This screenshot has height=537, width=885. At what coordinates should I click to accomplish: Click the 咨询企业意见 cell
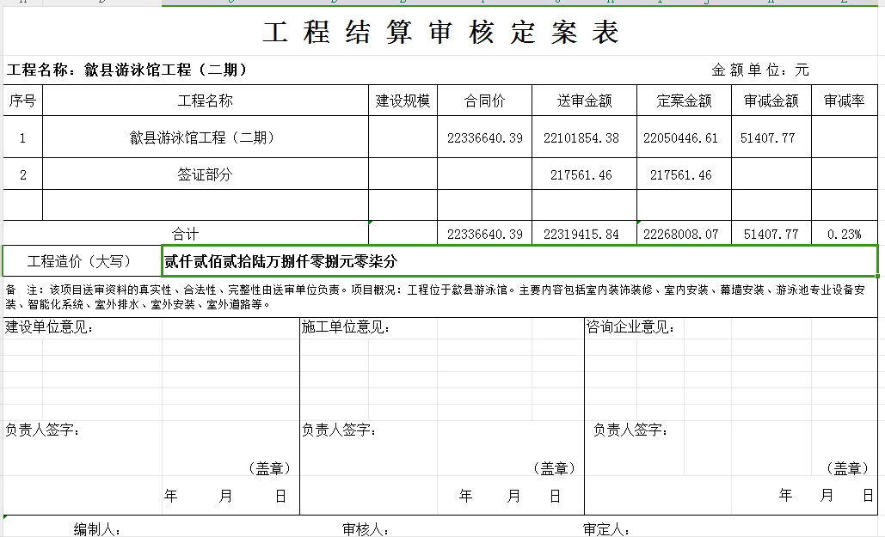coord(630,327)
